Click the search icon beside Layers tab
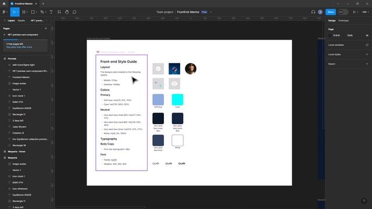Viewport: 372px width, 209px height. 5,21
